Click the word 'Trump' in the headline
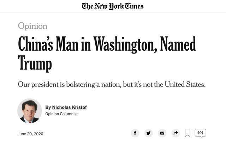 click(x=35, y=64)
